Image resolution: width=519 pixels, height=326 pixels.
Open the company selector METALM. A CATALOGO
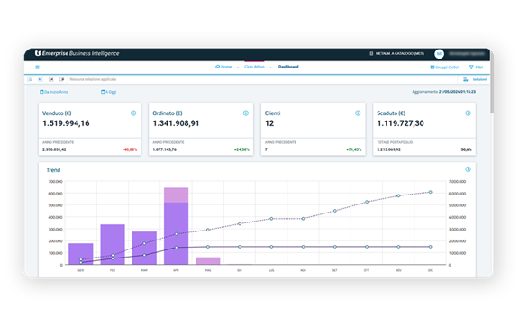tap(396, 54)
